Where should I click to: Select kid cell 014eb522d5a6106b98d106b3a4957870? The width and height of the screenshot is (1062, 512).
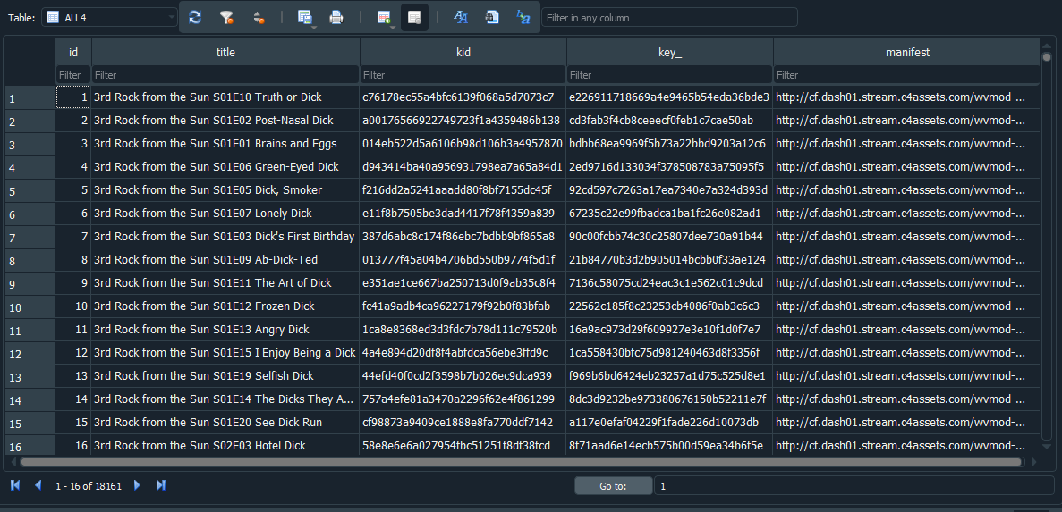pyautogui.click(x=463, y=143)
